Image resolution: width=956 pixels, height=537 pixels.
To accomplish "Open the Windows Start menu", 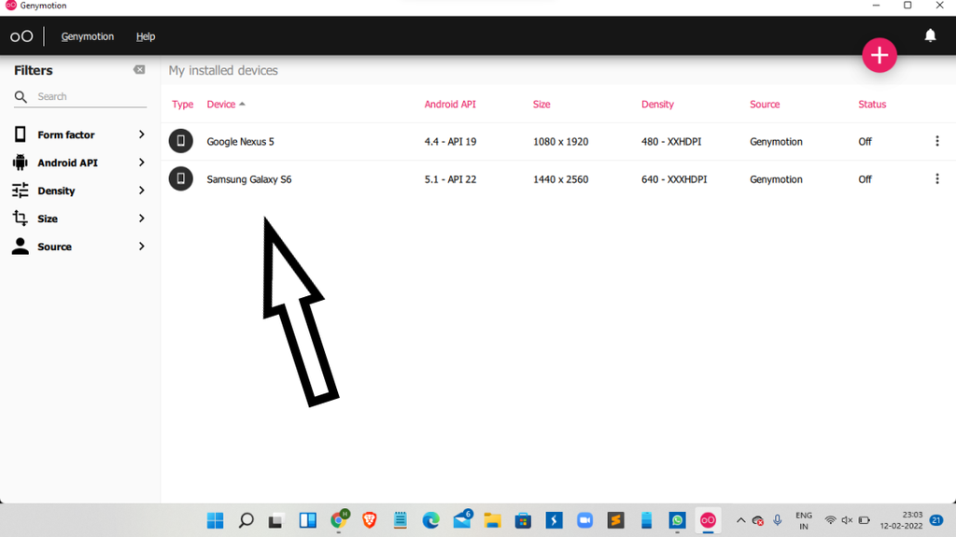I will (216, 520).
